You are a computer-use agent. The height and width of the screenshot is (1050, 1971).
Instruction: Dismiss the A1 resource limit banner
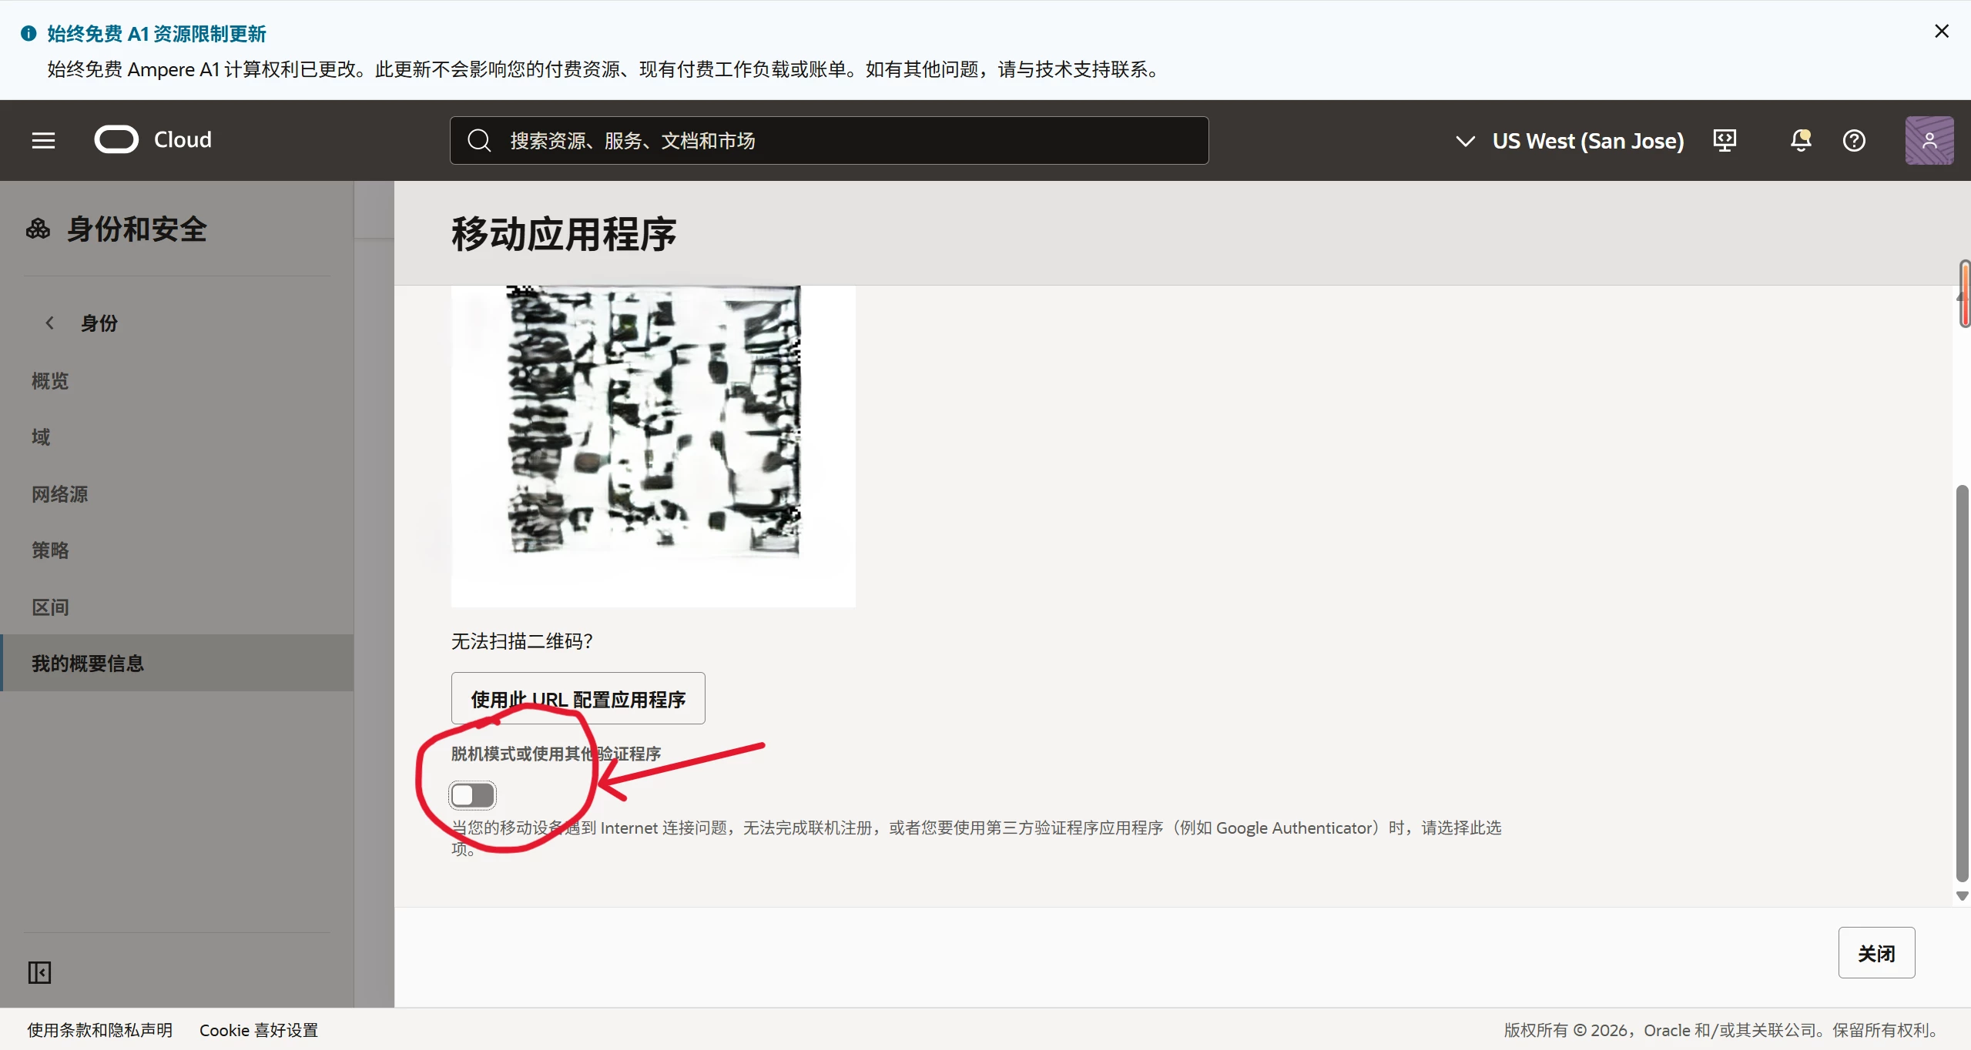tap(1942, 31)
